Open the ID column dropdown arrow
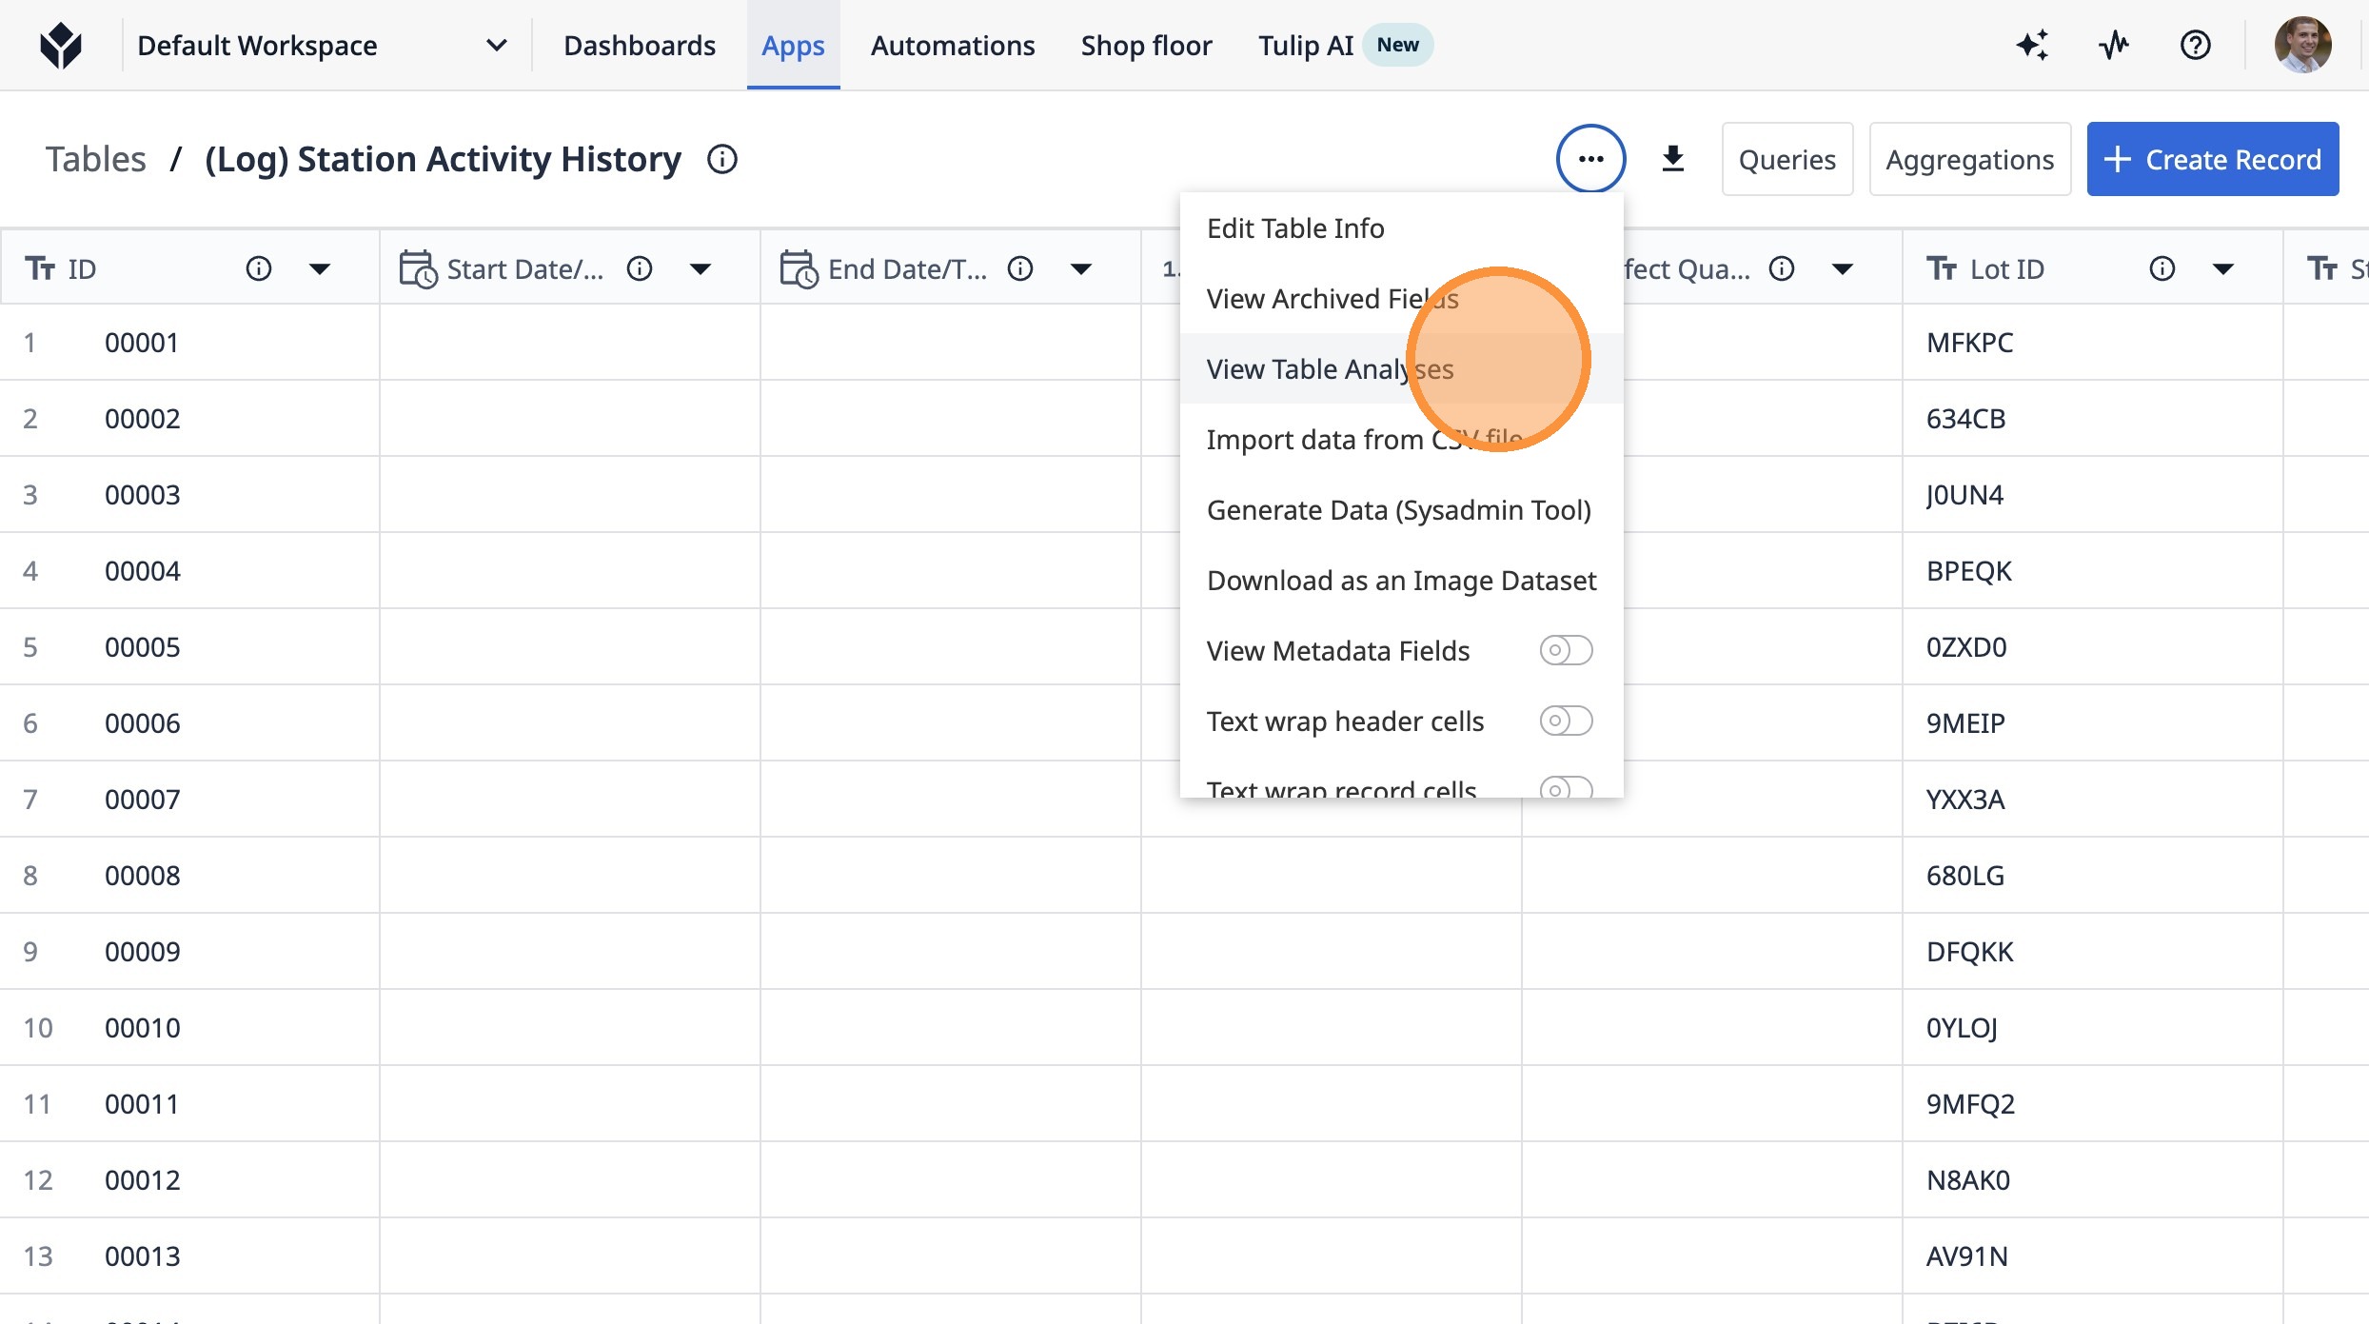 (320, 269)
